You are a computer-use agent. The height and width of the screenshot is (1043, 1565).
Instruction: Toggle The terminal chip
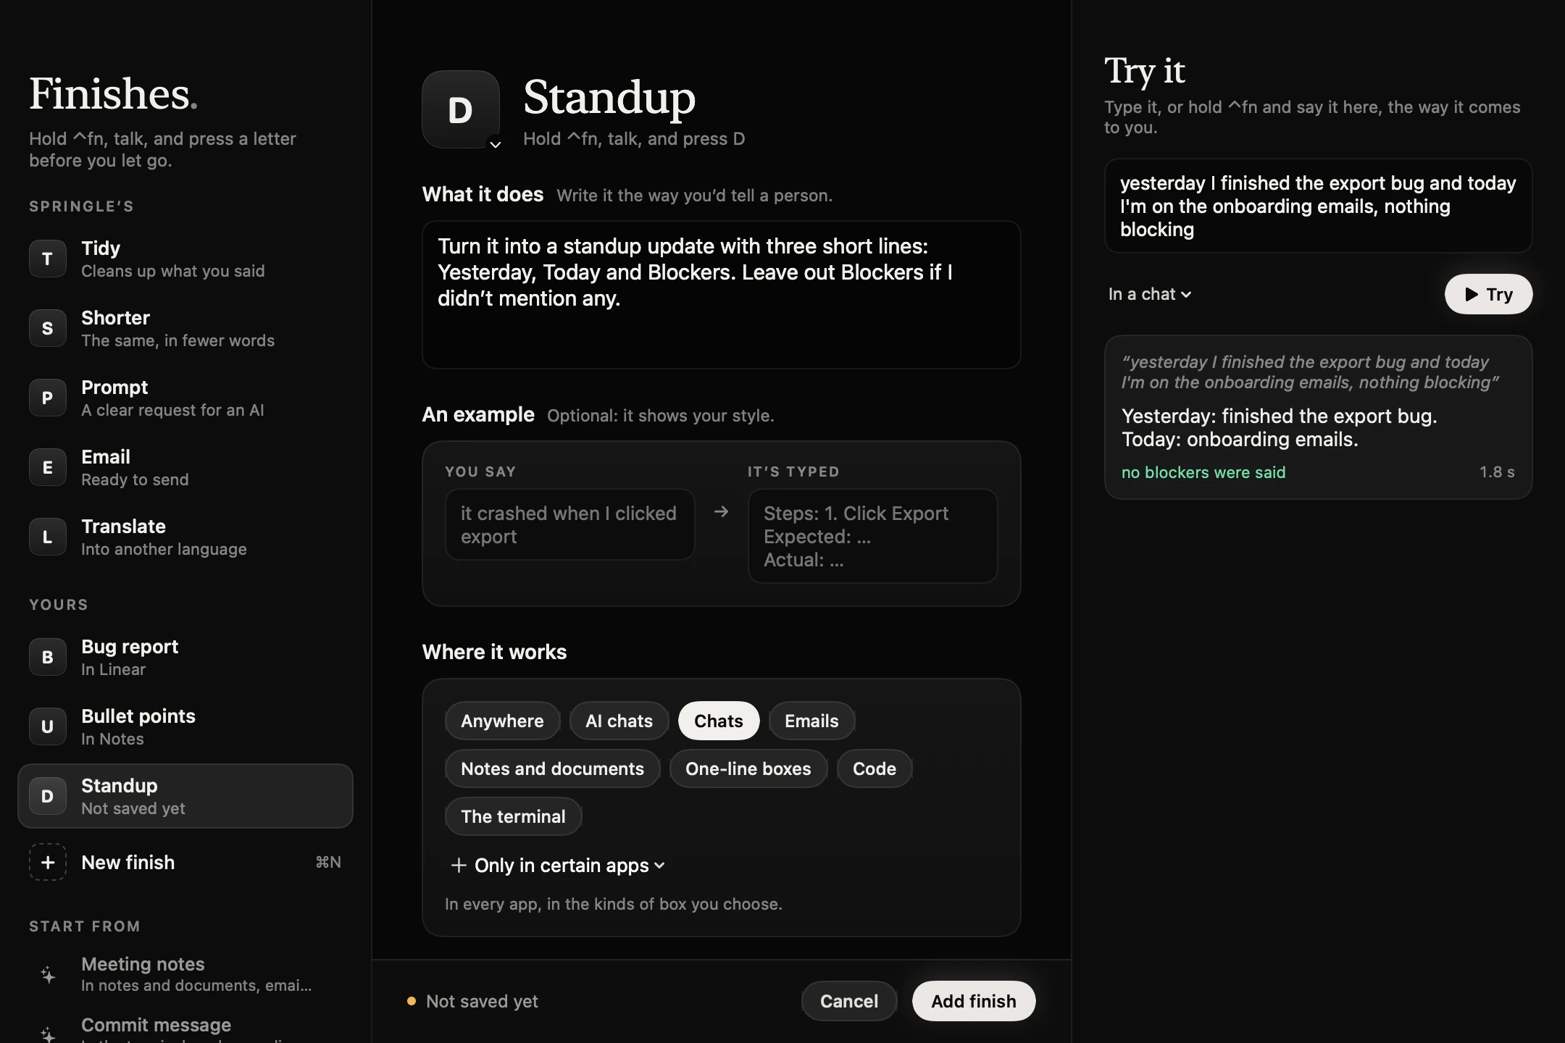(513, 816)
